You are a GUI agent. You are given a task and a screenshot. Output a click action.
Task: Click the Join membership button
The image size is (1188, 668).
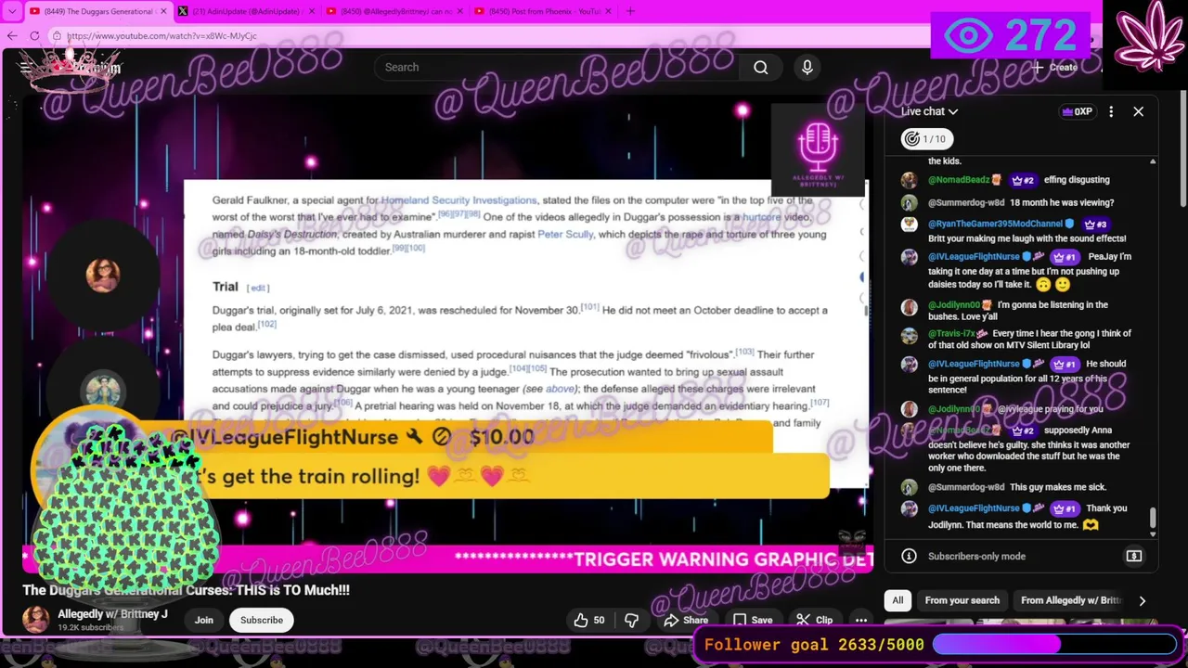point(204,620)
